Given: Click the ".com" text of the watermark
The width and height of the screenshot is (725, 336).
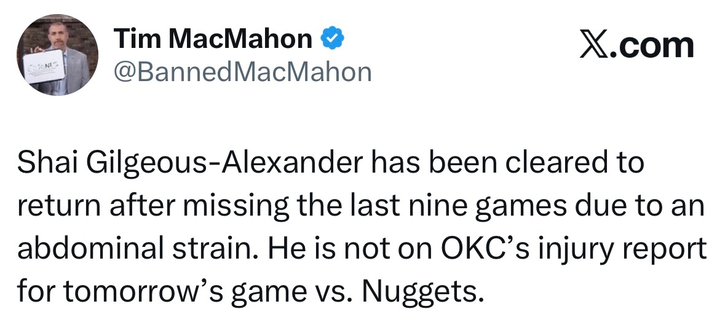Looking at the screenshot, I should (x=652, y=45).
